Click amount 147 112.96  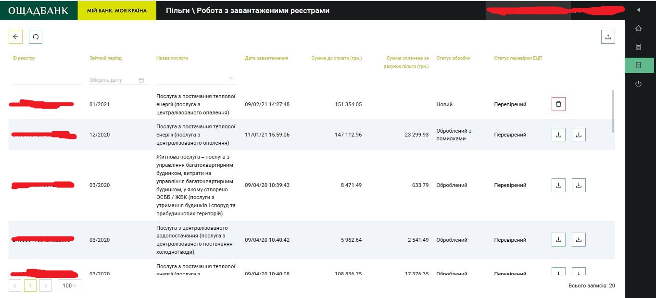pos(348,135)
